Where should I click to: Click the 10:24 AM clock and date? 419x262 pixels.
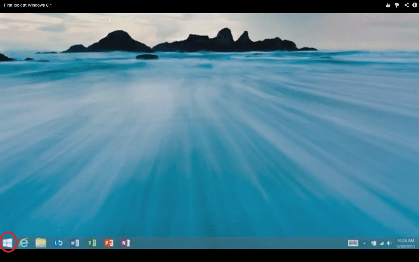pos(406,243)
